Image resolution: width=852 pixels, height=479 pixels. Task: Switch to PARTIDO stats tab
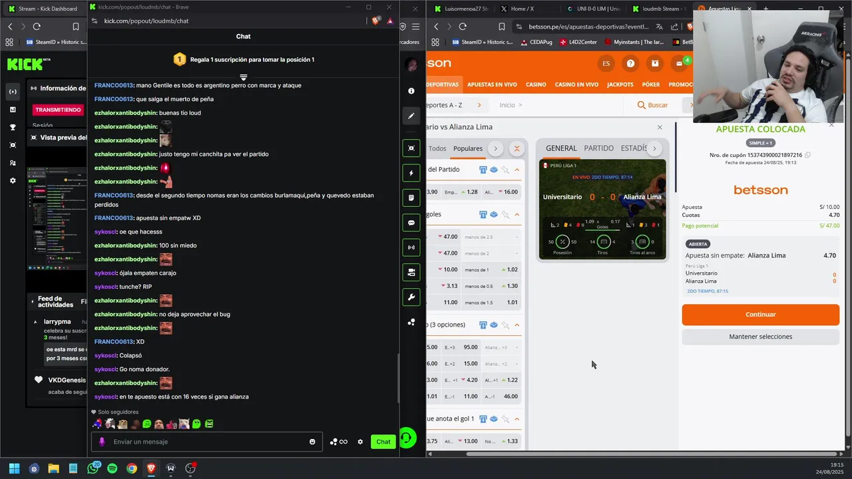click(x=599, y=148)
